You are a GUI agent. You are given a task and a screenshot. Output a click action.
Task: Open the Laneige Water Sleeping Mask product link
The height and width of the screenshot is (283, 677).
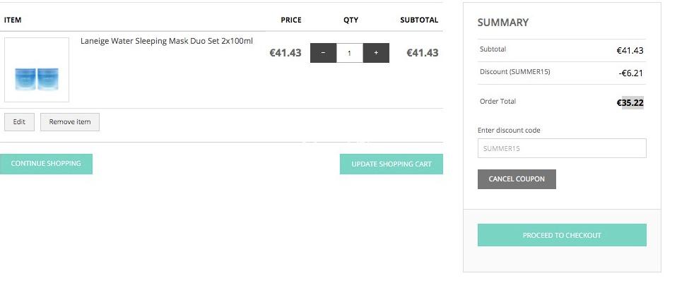click(167, 41)
